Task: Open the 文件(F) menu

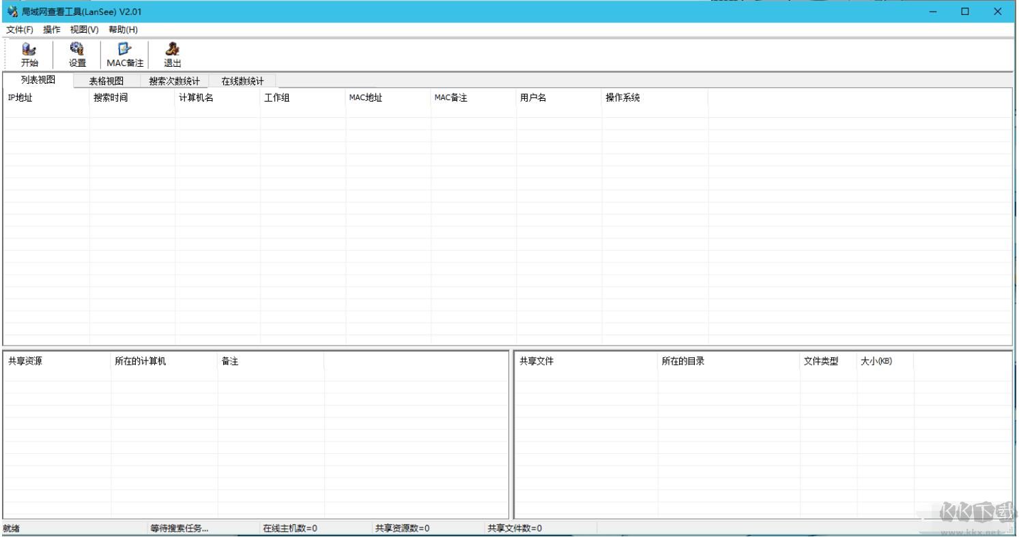Action: (20, 30)
